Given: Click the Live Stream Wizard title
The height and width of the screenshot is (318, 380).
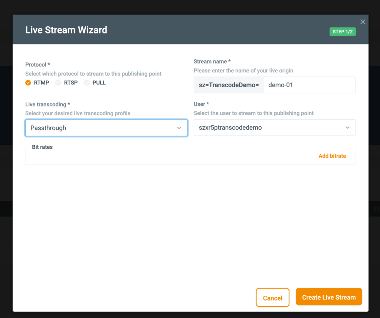Looking at the screenshot, I should point(66,30).
